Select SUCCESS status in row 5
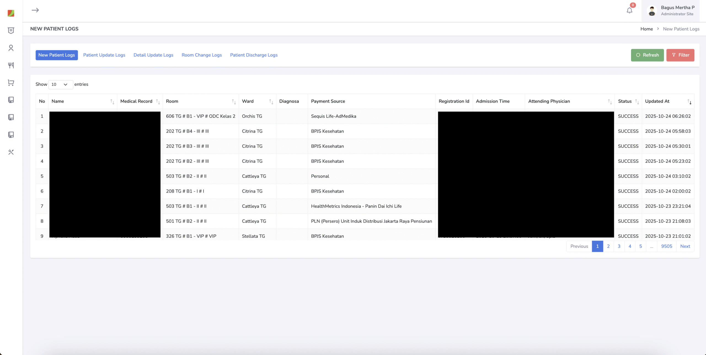706x355 pixels. click(x=628, y=176)
